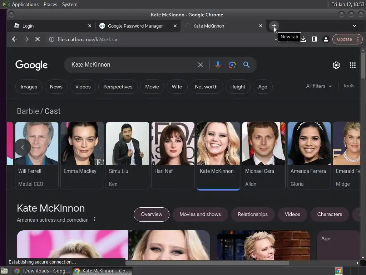
Task: Select Michael Cera cast card
Action: click(x=263, y=155)
